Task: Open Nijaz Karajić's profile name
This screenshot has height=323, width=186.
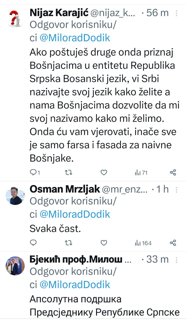Action: 59,12
